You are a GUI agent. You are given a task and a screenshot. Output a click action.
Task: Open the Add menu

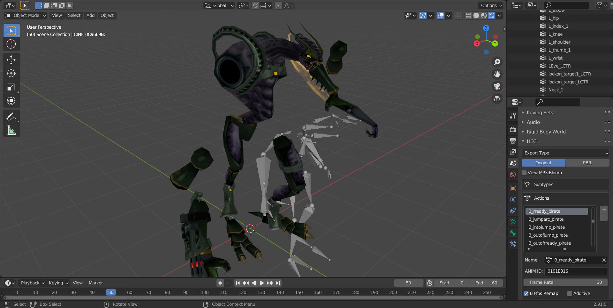click(90, 15)
